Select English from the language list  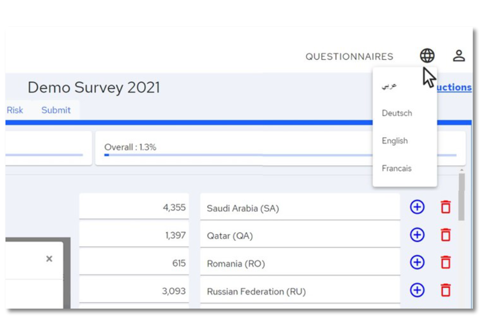(x=395, y=141)
